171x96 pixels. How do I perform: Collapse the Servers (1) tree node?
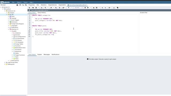click(1, 7)
